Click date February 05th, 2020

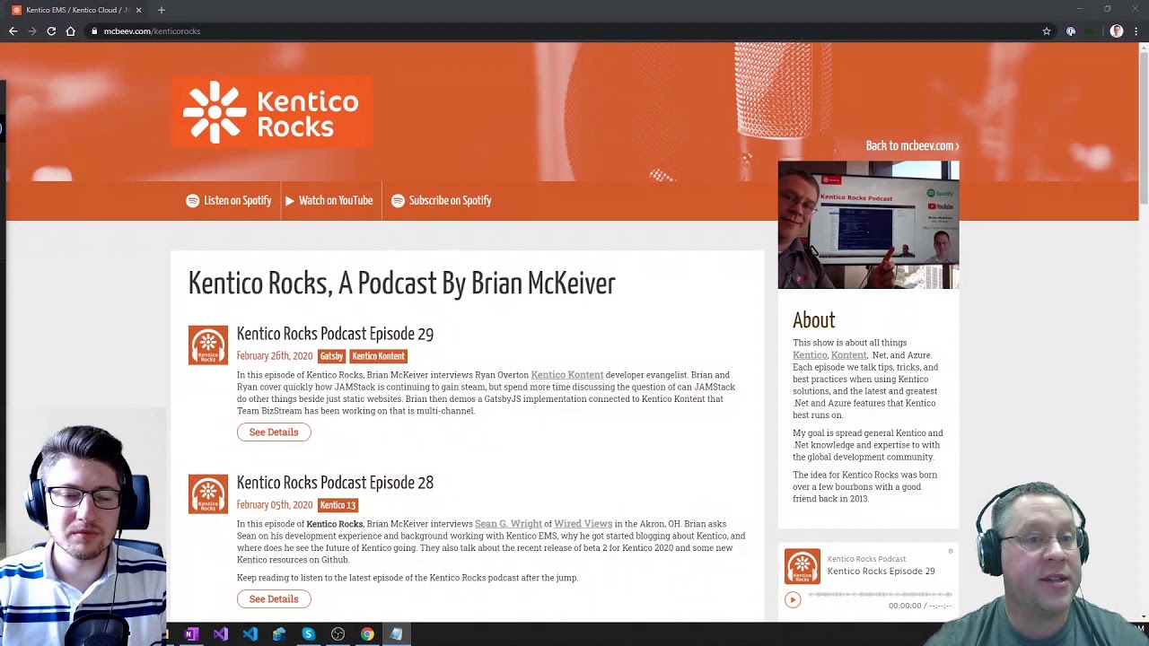point(275,505)
